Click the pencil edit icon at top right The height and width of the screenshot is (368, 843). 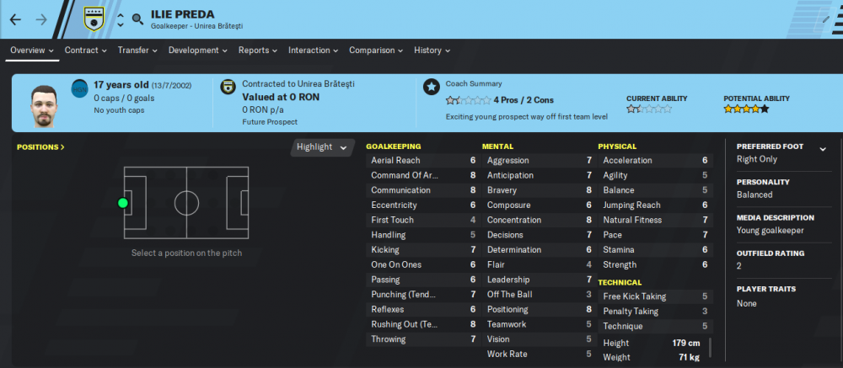pyautogui.click(x=826, y=20)
